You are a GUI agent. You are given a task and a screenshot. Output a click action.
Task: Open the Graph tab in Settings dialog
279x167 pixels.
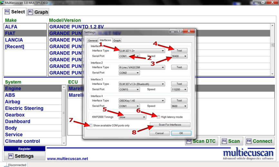click(x=117, y=41)
